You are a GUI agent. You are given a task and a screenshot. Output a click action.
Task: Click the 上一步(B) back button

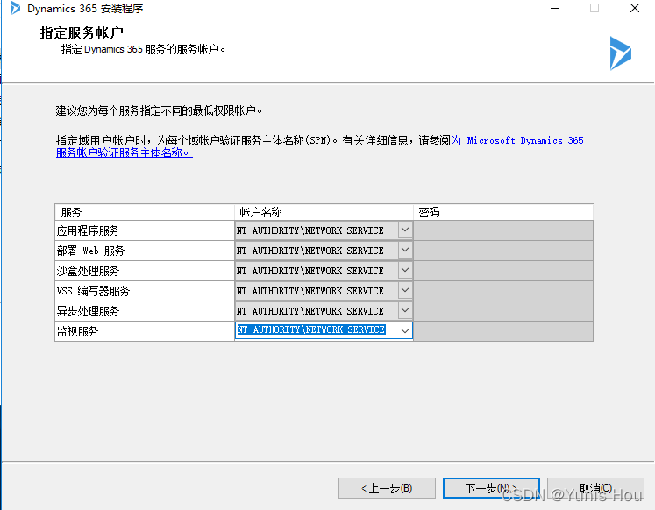pos(387,488)
